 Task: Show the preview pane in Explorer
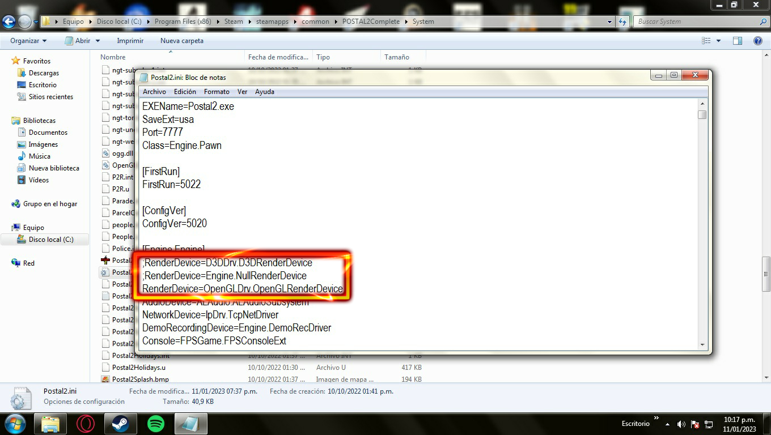tap(737, 41)
